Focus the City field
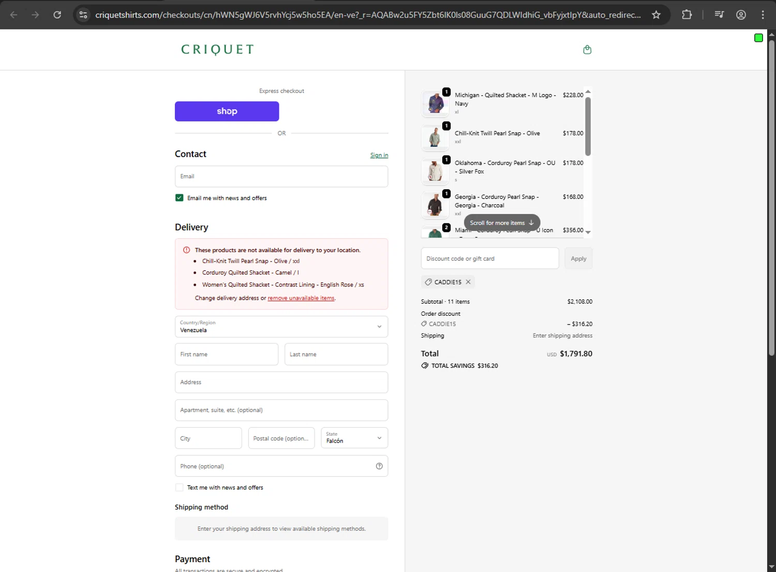Screen dimensions: 776x572 [x=208, y=438]
